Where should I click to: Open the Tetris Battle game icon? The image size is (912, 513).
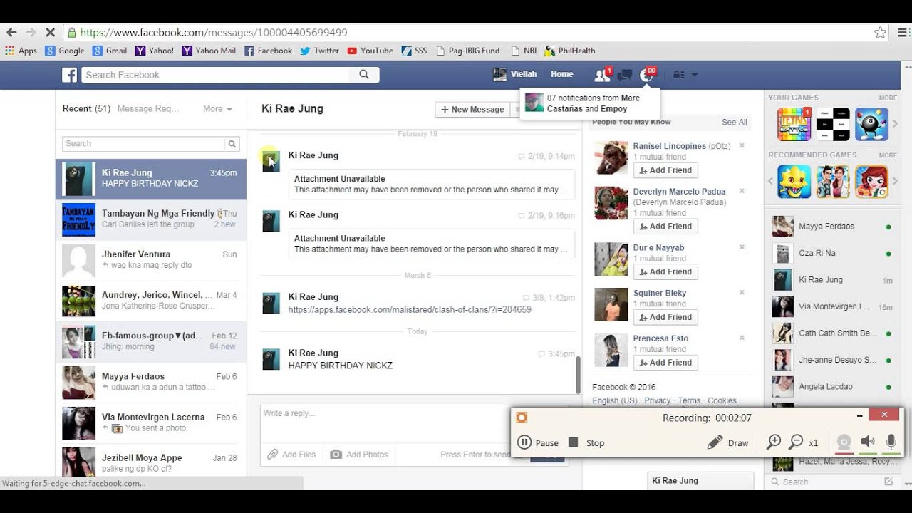coord(794,125)
